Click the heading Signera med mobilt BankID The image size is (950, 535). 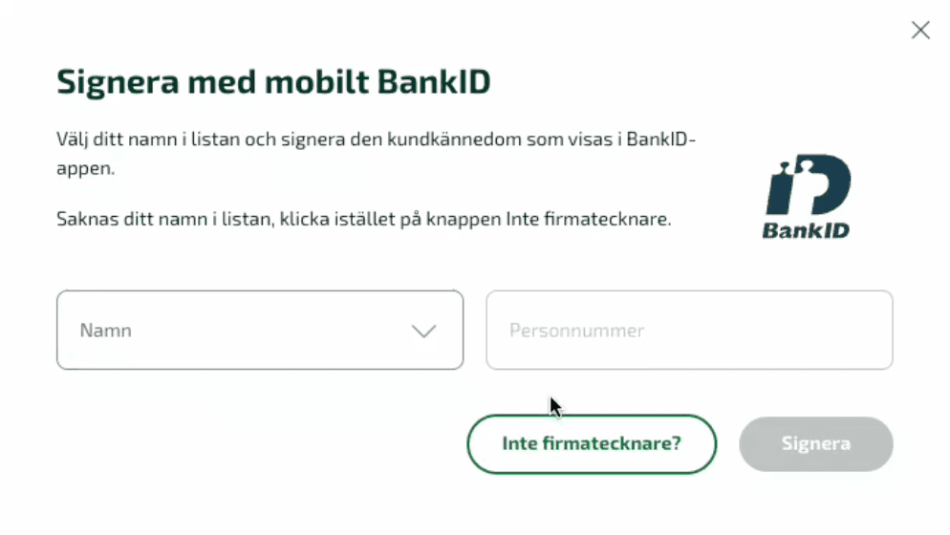(x=273, y=82)
